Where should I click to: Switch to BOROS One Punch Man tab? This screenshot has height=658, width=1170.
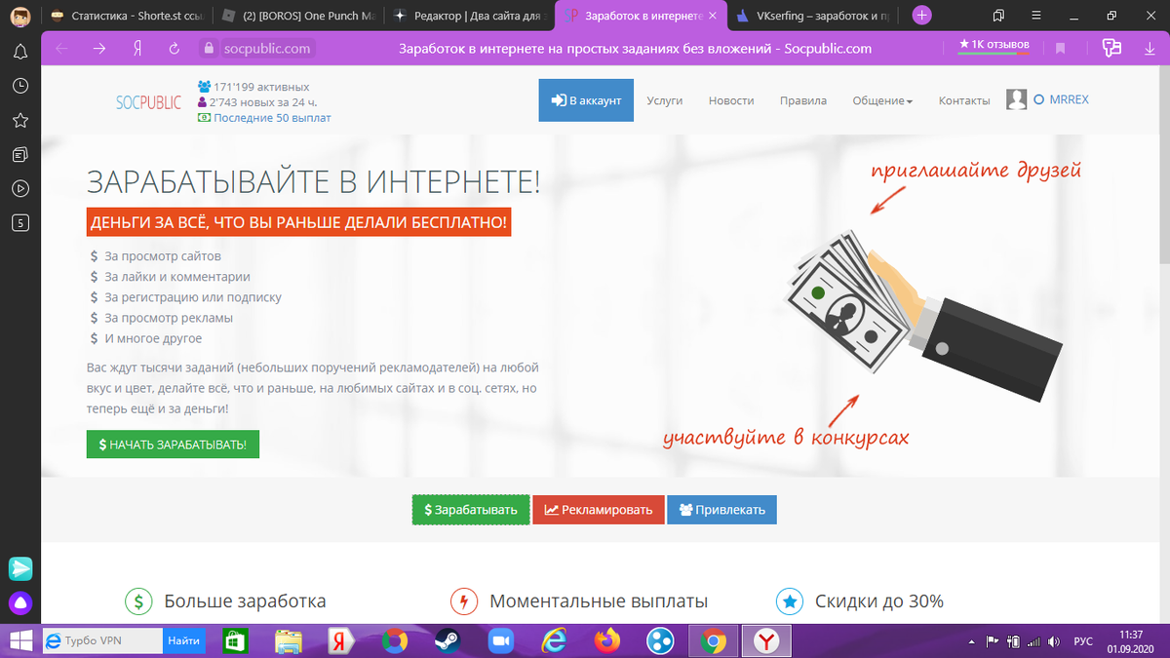298,15
